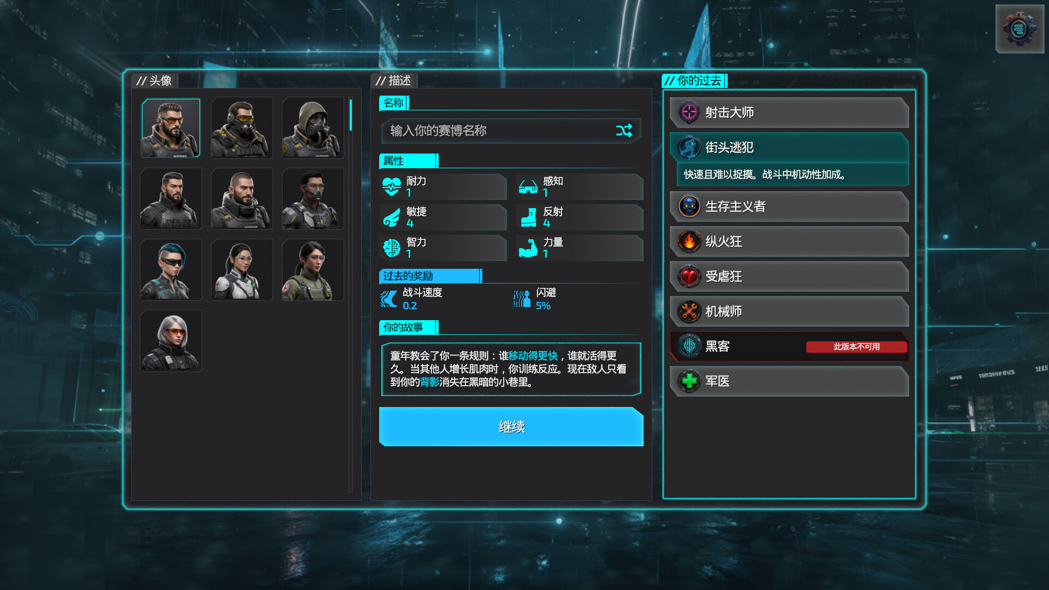Click the 耐力 attribute heart icon
This screenshot has height=590, width=1049.
(391, 187)
